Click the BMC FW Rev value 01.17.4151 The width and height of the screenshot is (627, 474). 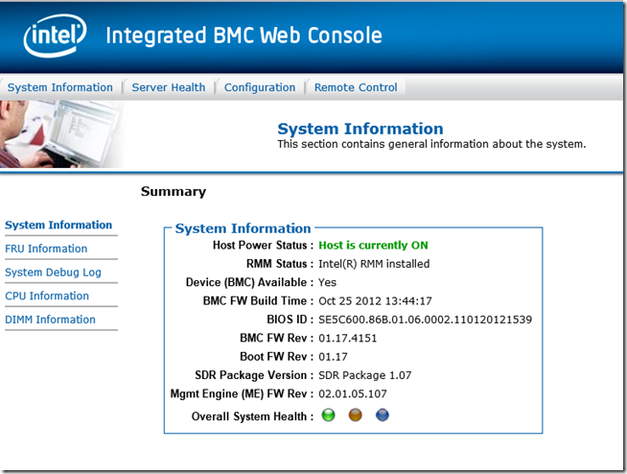350,338
